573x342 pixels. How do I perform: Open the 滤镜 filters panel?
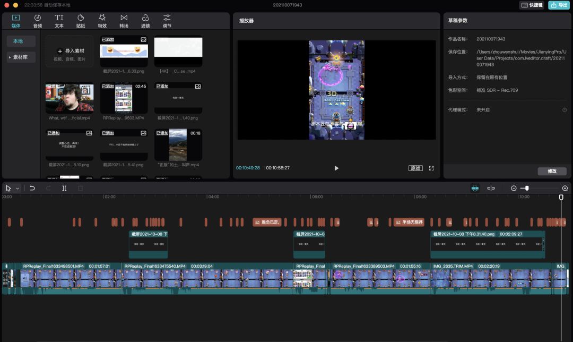[145, 21]
